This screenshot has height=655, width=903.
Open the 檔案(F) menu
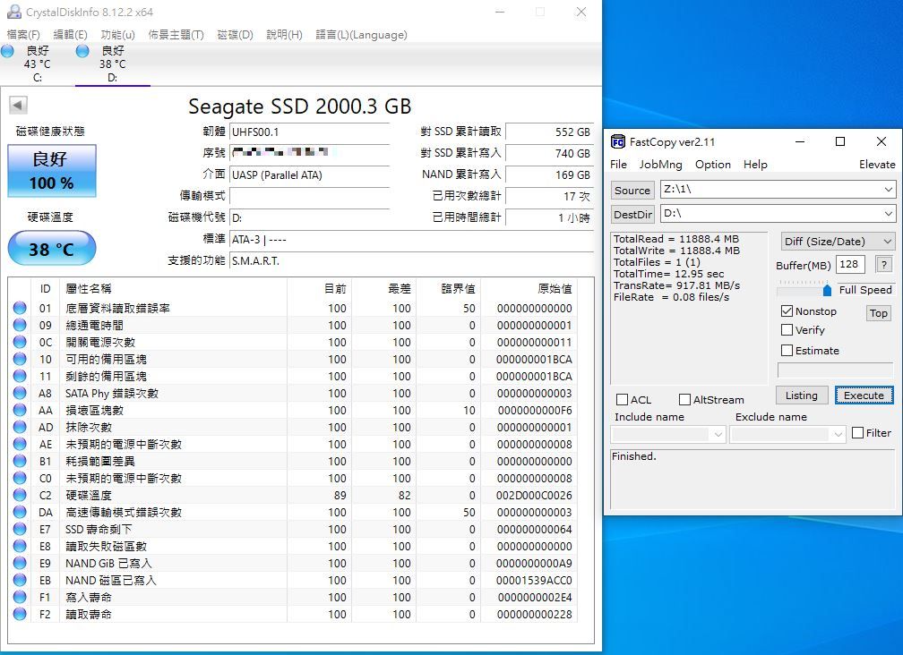coord(23,35)
